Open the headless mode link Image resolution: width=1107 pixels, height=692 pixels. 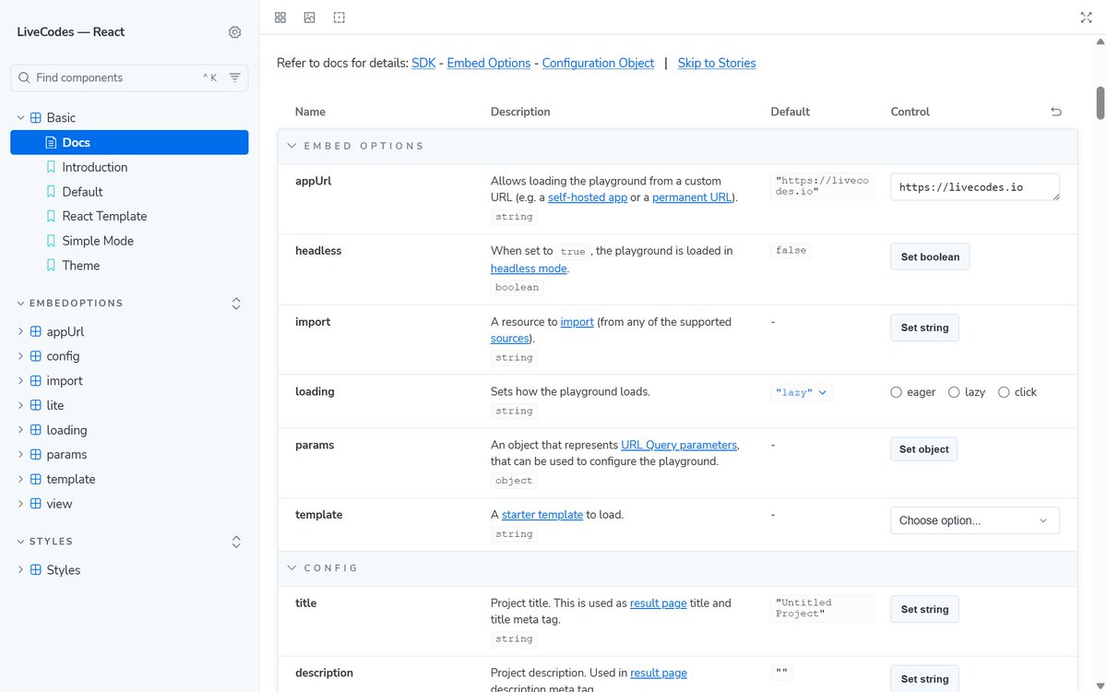(529, 268)
